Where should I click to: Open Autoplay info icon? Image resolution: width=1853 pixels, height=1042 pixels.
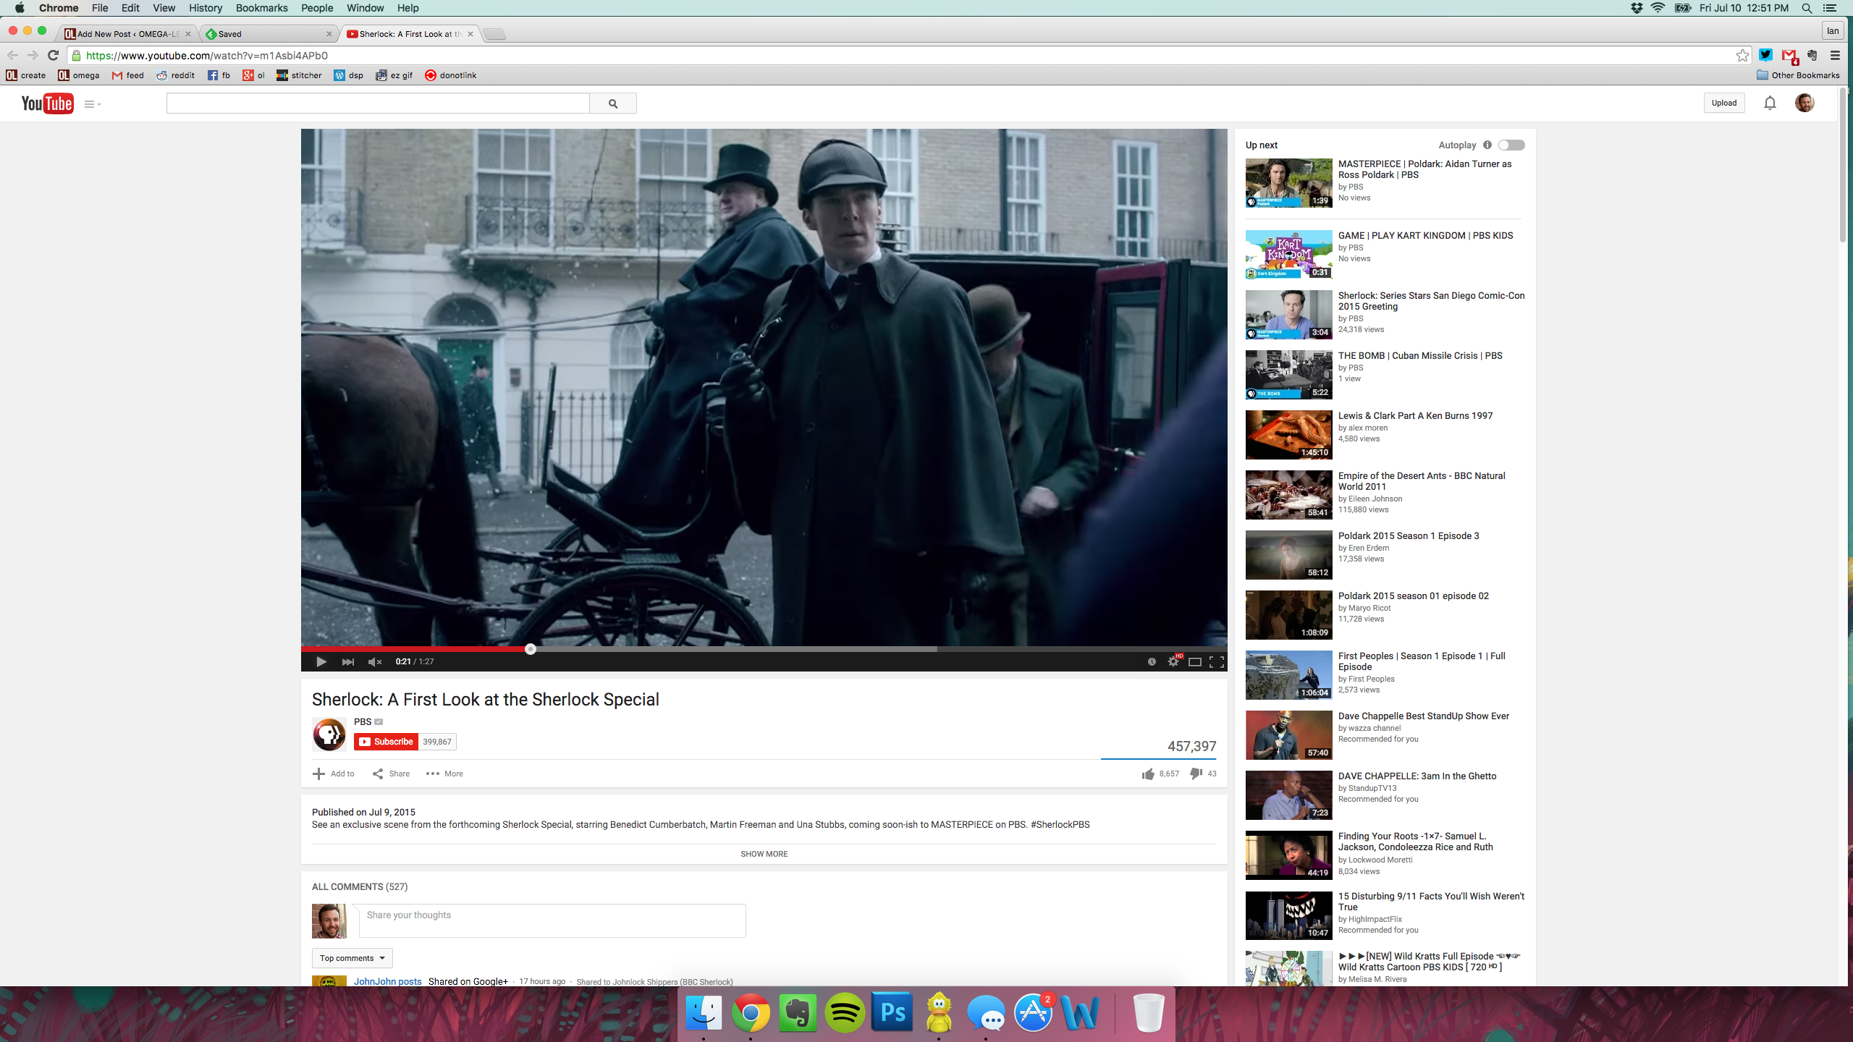pos(1487,145)
